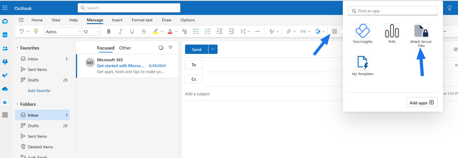Open the Polls app
Screen dimensions: 458x158
392,34
